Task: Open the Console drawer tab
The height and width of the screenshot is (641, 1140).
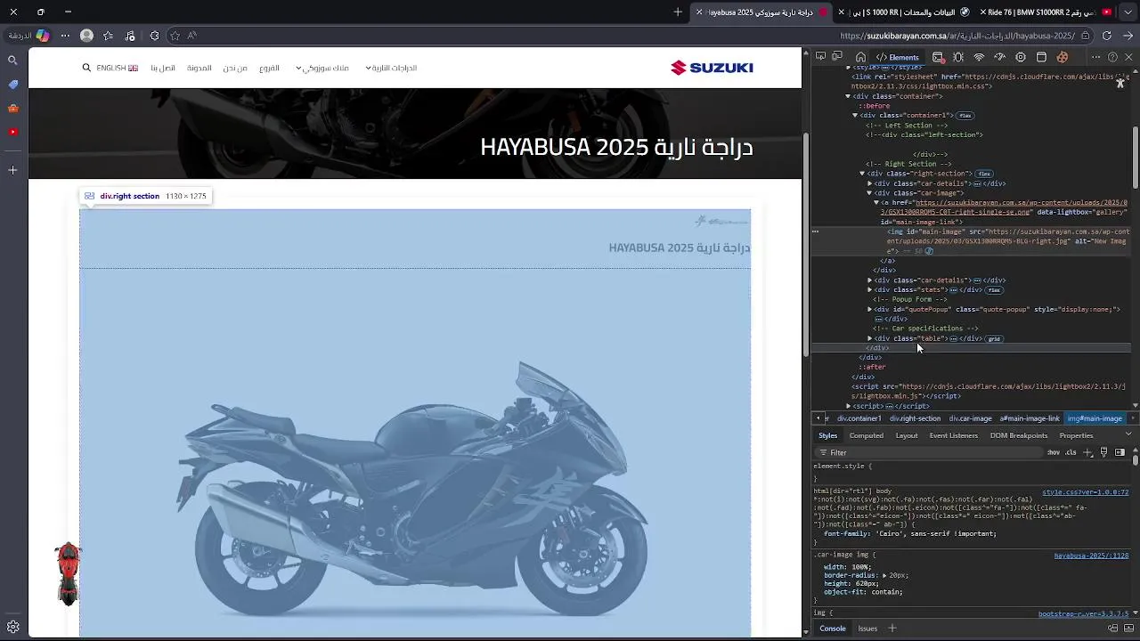Action: pyautogui.click(x=833, y=629)
